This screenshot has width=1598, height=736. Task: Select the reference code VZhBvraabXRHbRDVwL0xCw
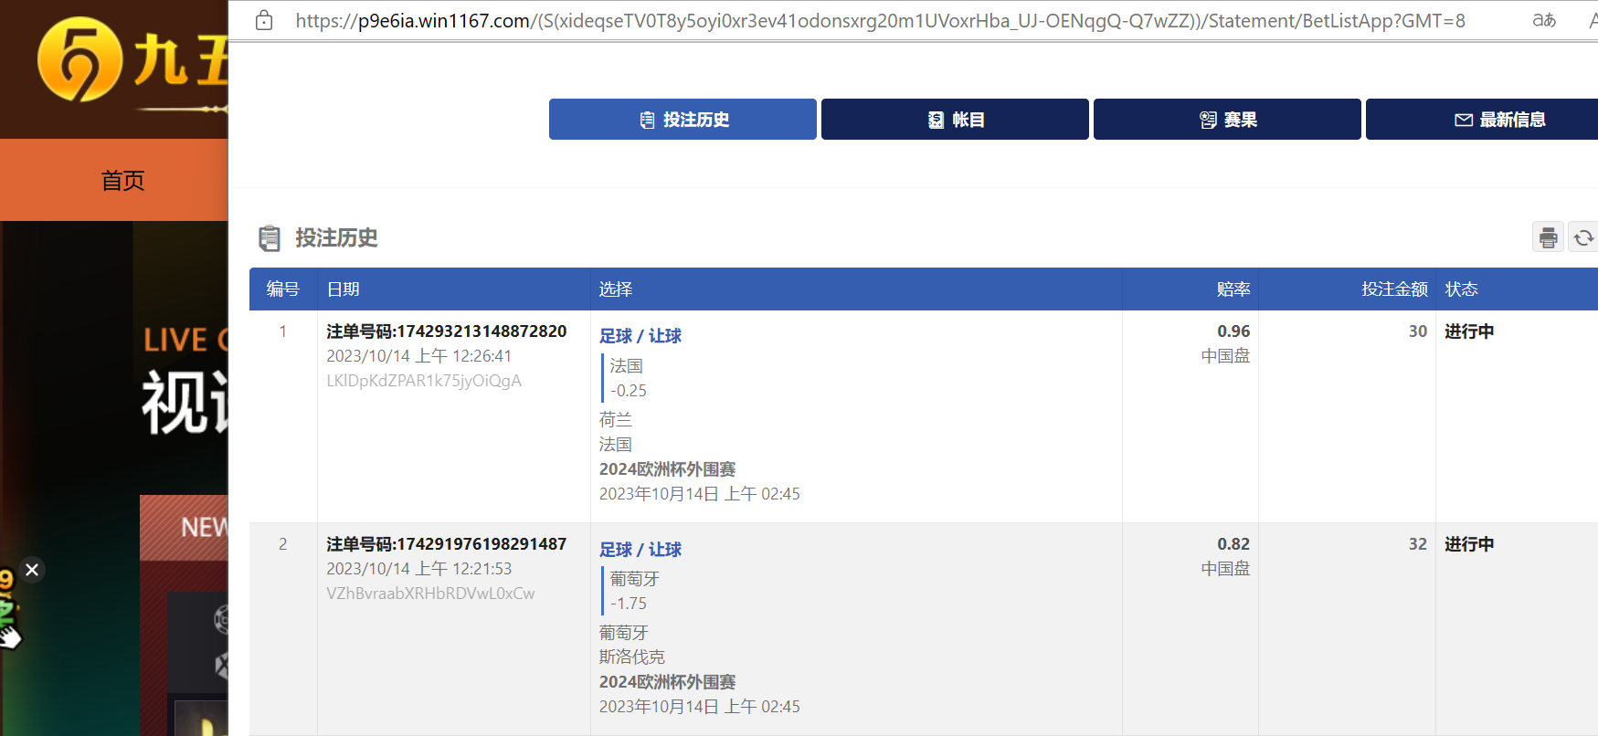pyautogui.click(x=430, y=594)
